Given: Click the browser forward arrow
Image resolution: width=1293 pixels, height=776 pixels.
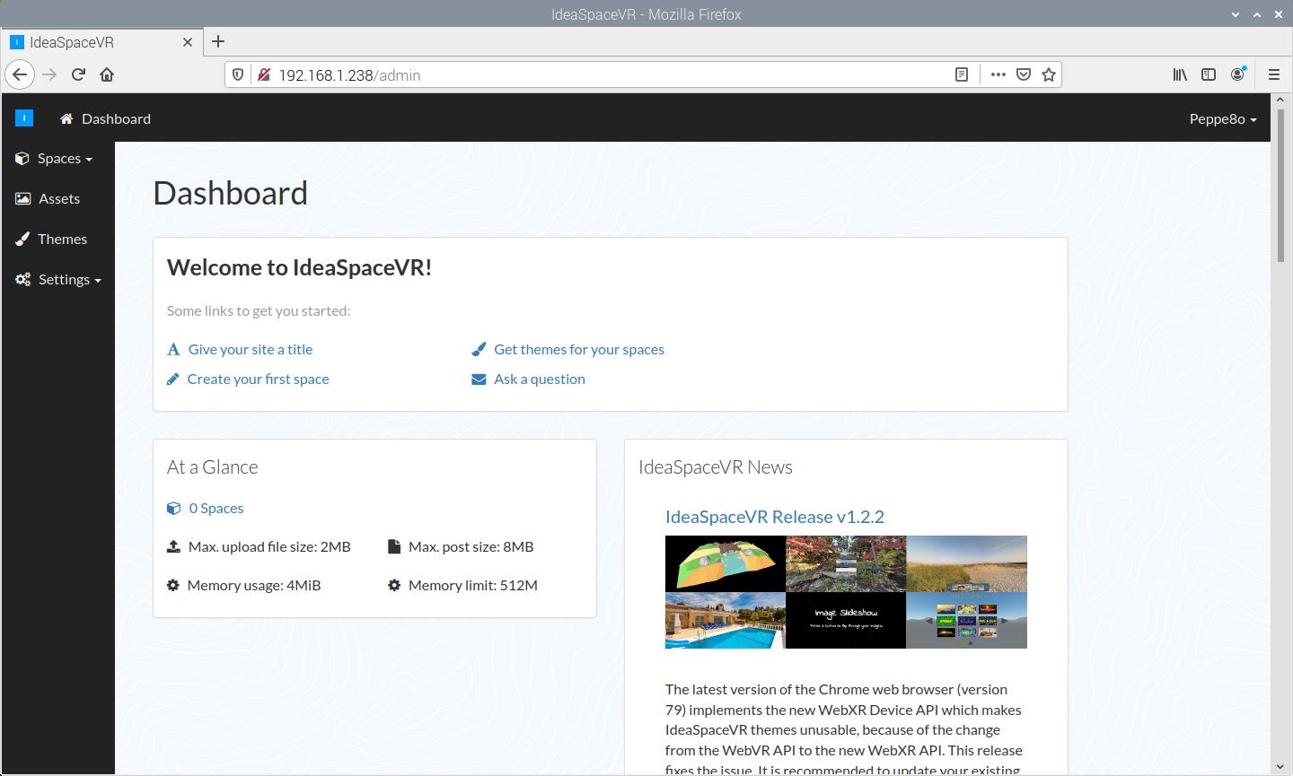Looking at the screenshot, I should (x=49, y=74).
